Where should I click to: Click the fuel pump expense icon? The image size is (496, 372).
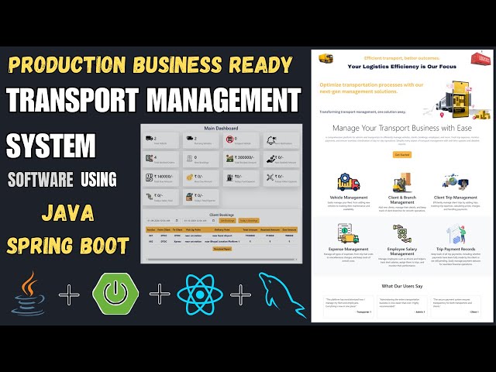pos(229,177)
